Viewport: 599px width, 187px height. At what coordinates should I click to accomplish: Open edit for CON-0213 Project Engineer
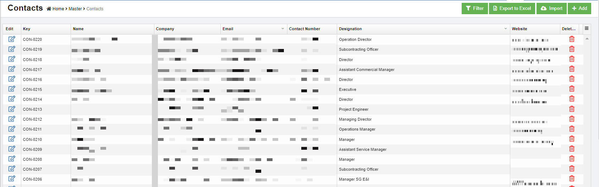12,109
